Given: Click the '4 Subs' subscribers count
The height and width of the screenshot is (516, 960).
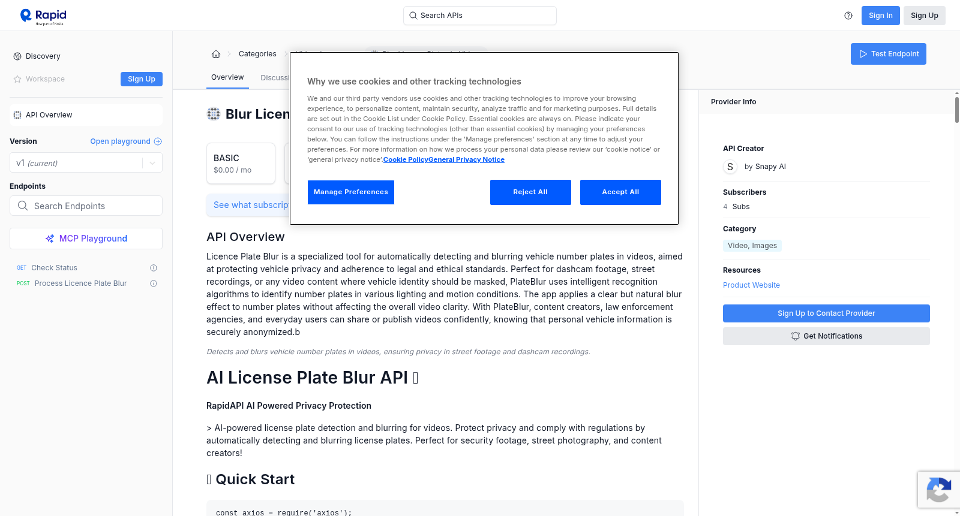Looking at the screenshot, I should (x=736, y=207).
